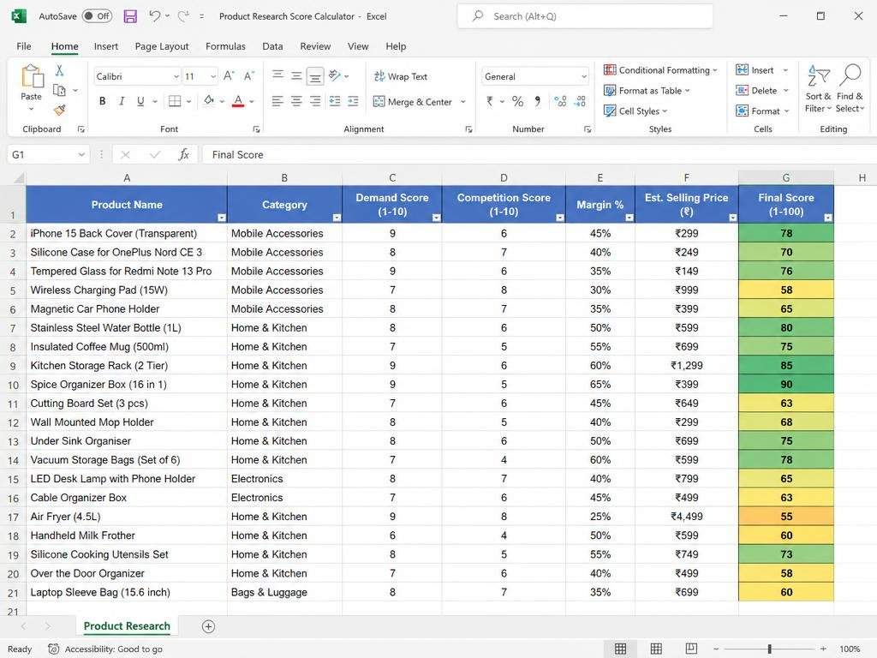Toggle Underline formatting
The height and width of the screenshot is (658, 877).
140,101
